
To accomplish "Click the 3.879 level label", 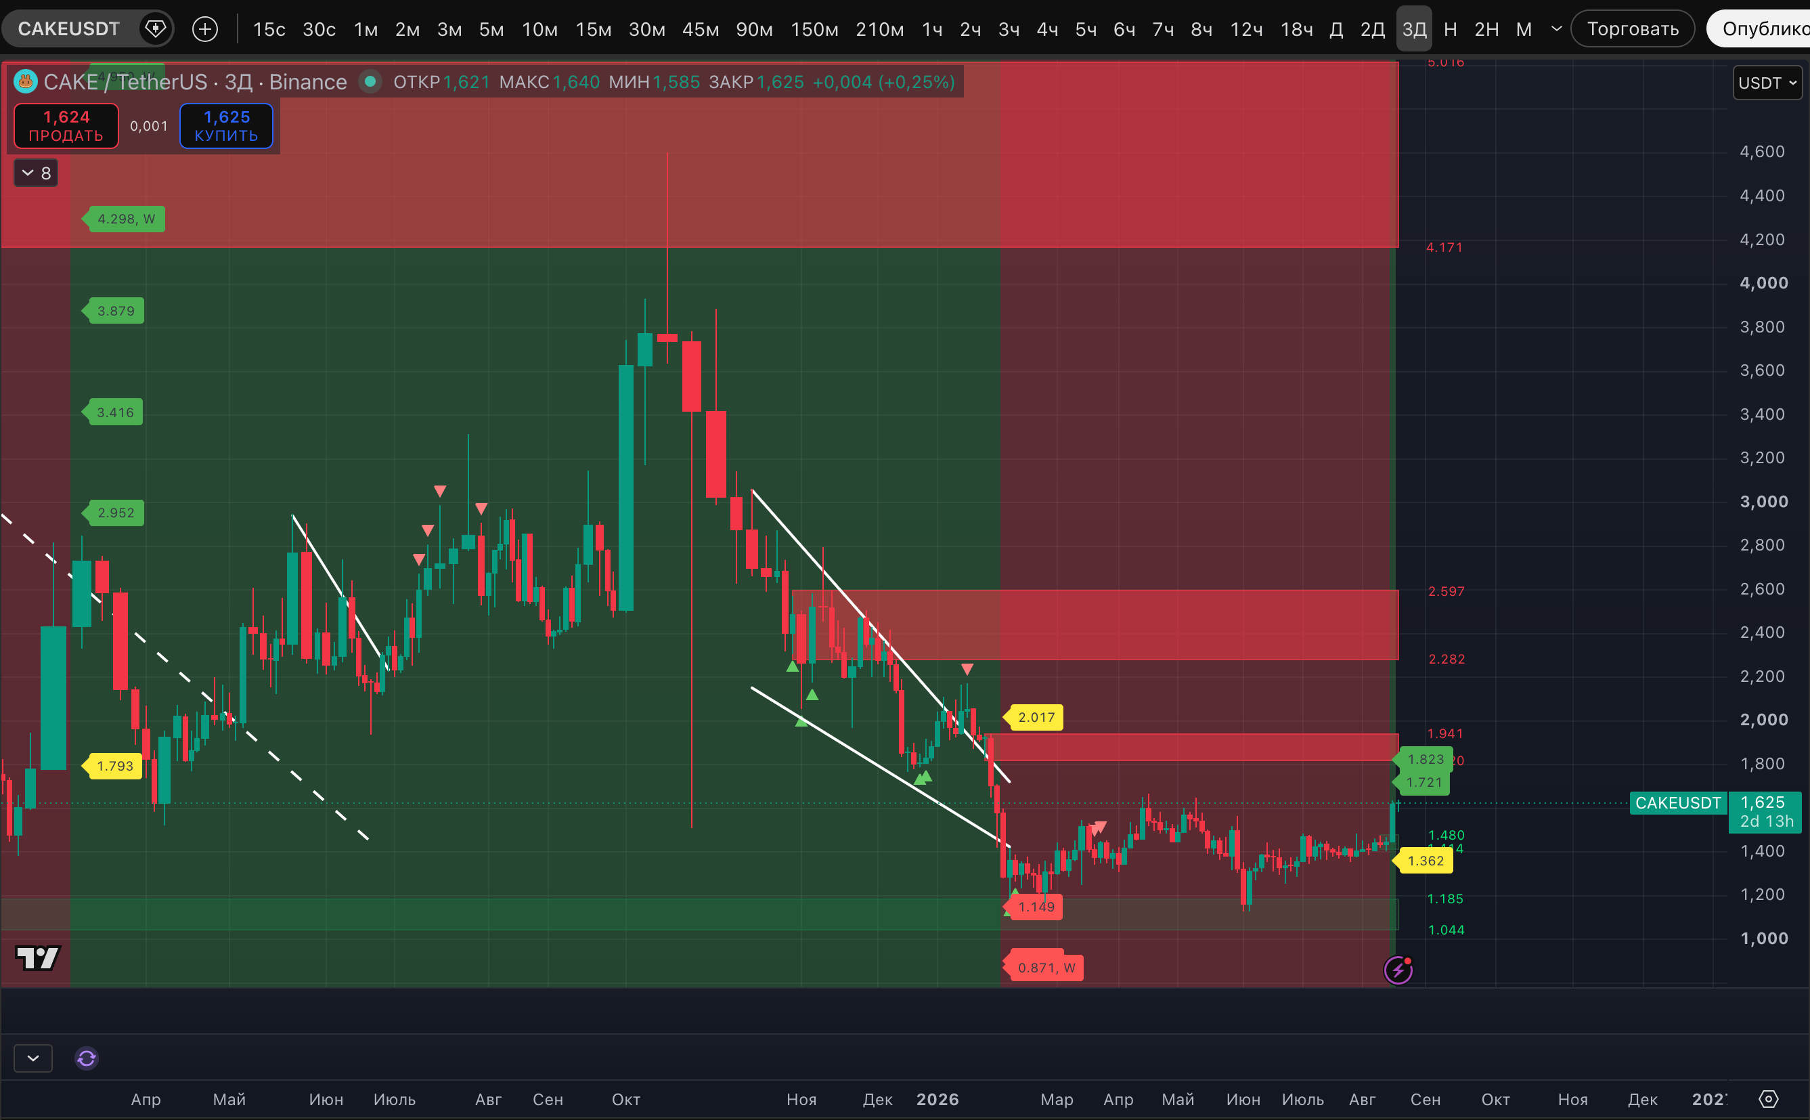I will tap(112, 310).
